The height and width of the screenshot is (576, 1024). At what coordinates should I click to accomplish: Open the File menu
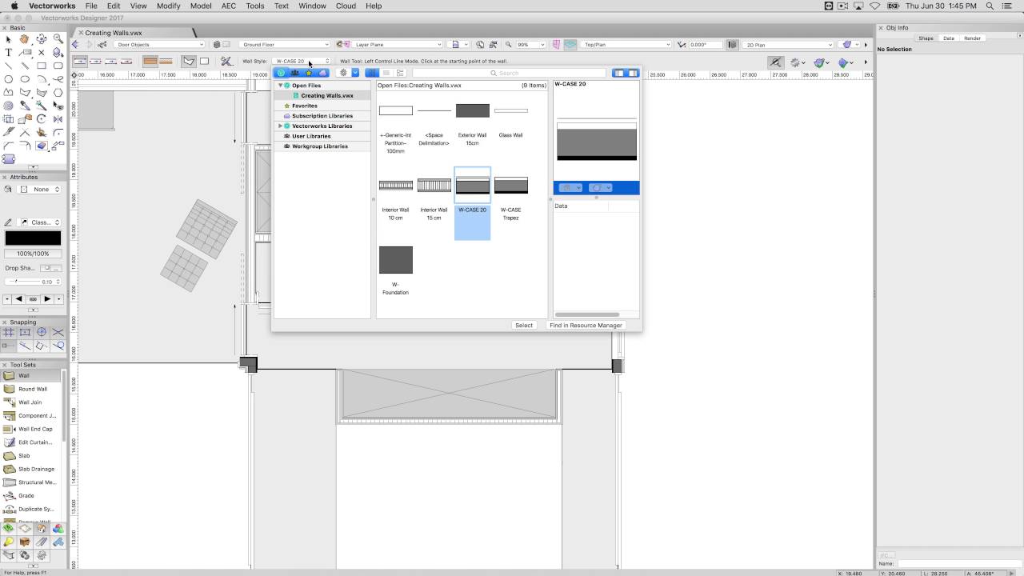click(x=91, y=6)
